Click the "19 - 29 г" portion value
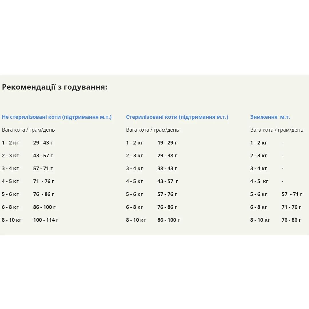 coord(167,143)
